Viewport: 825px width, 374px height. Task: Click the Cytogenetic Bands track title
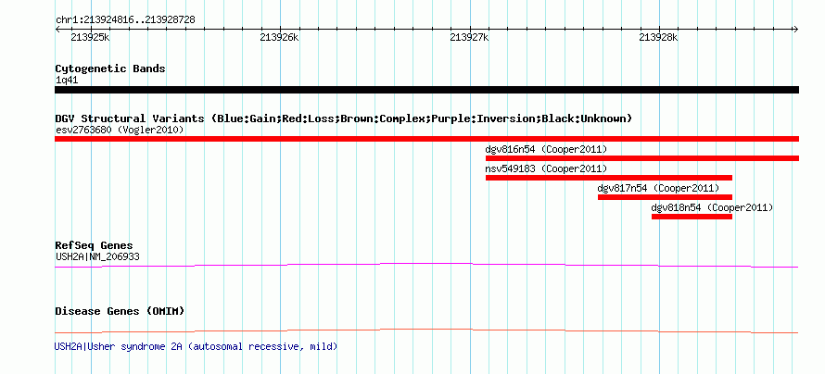[x=110, y=69]
